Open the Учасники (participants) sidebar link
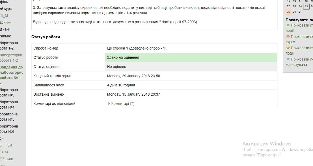 6,23
